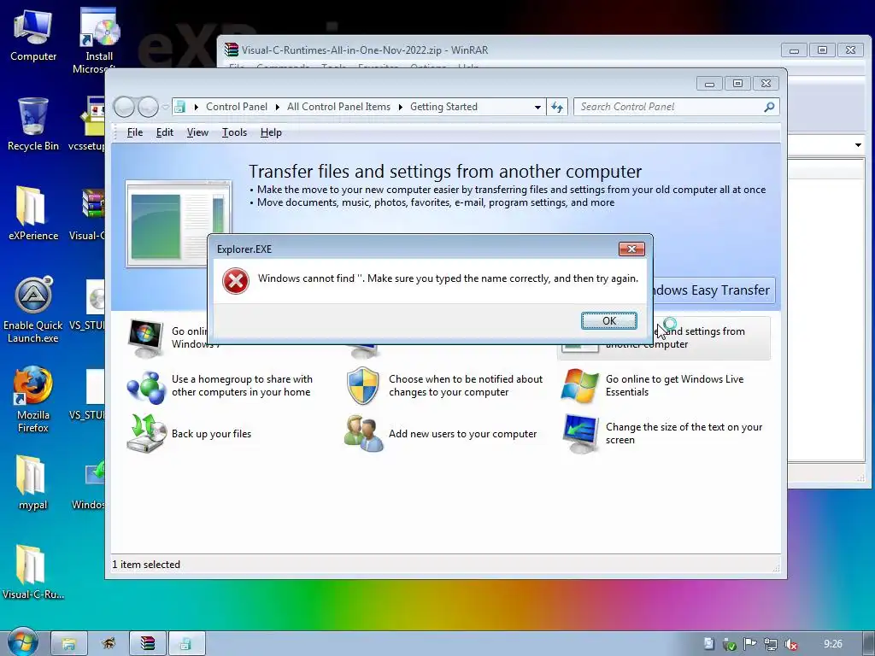Switch to Control Panel taskbar button
875x656 pixels.
coord(187,644)
